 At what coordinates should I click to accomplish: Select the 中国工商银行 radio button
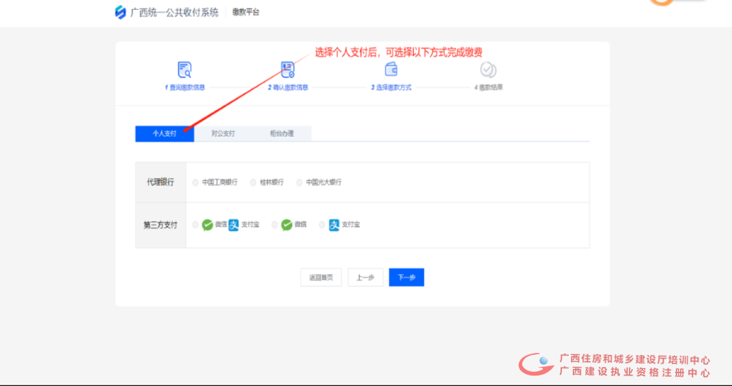tap(195, 182)
